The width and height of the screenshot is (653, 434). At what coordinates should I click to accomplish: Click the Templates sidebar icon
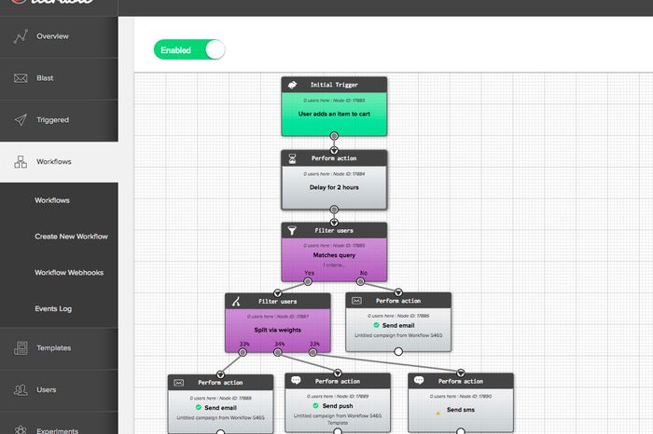[x=21, y=348]
